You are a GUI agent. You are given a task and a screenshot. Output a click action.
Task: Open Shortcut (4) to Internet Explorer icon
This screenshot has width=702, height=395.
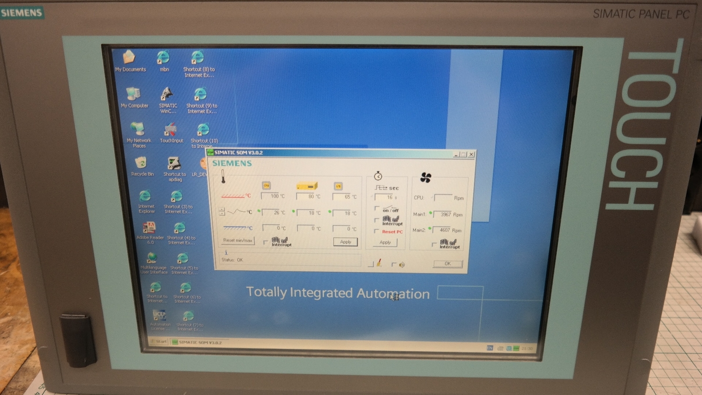pos(181,233)
